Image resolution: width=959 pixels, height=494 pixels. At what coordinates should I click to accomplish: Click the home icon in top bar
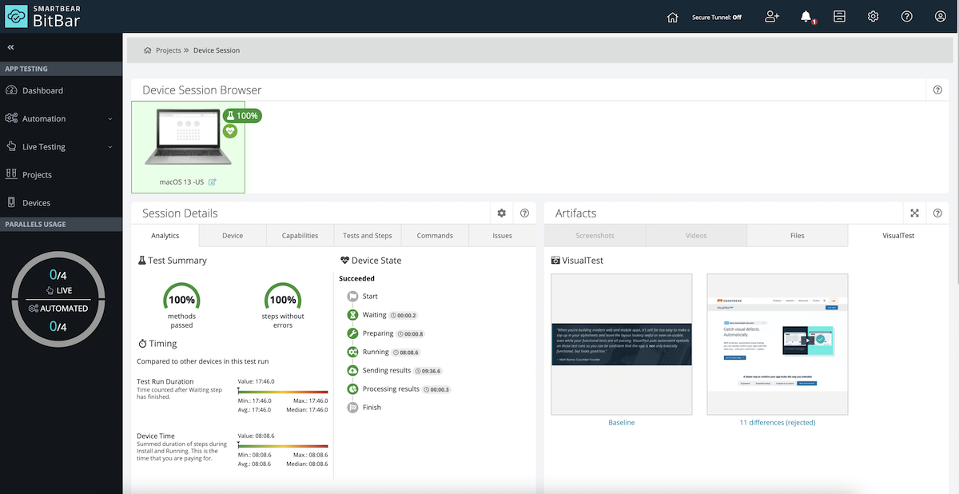(x=672, y=17)
